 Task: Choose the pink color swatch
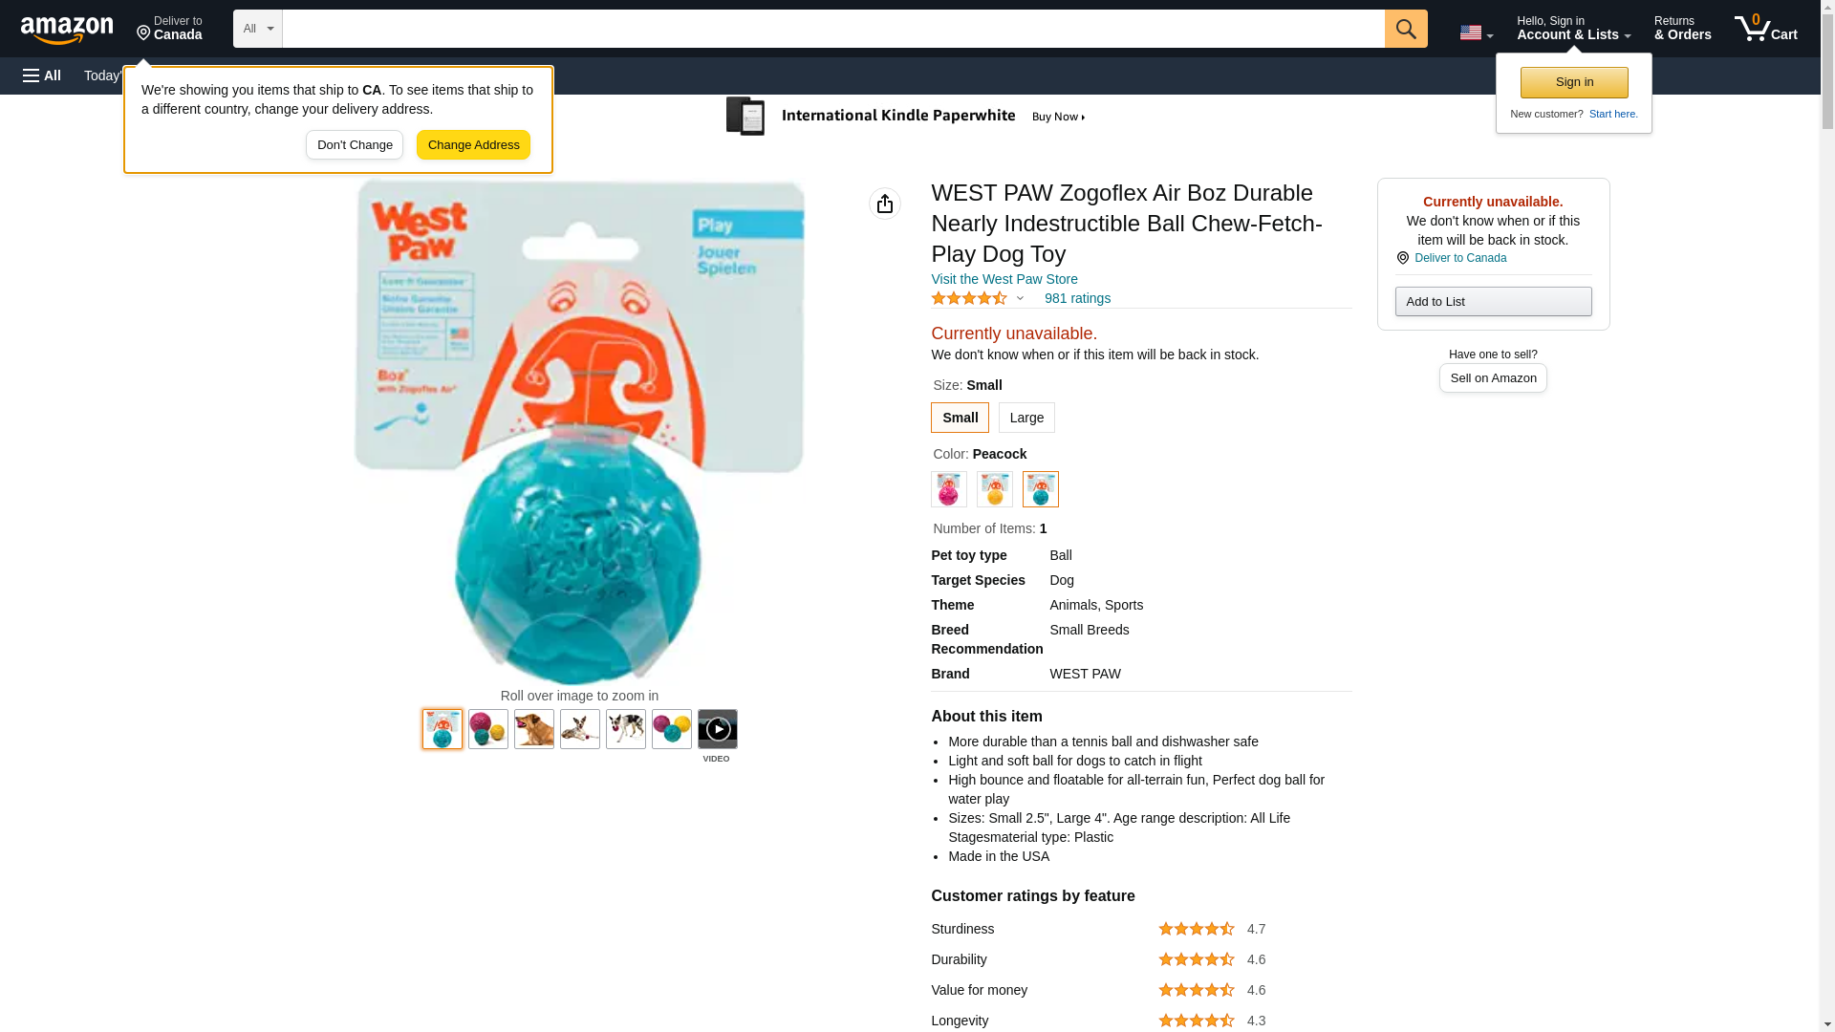tap(948, 489)
